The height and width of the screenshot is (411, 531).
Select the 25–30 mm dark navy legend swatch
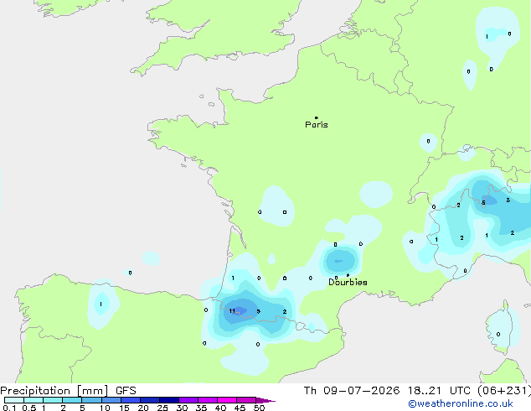pyautogui.click(x=169, y=400)
